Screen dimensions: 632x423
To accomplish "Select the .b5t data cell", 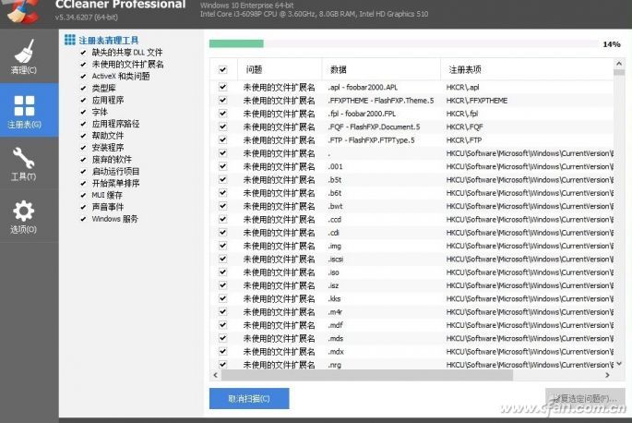I will click(335, 179).
